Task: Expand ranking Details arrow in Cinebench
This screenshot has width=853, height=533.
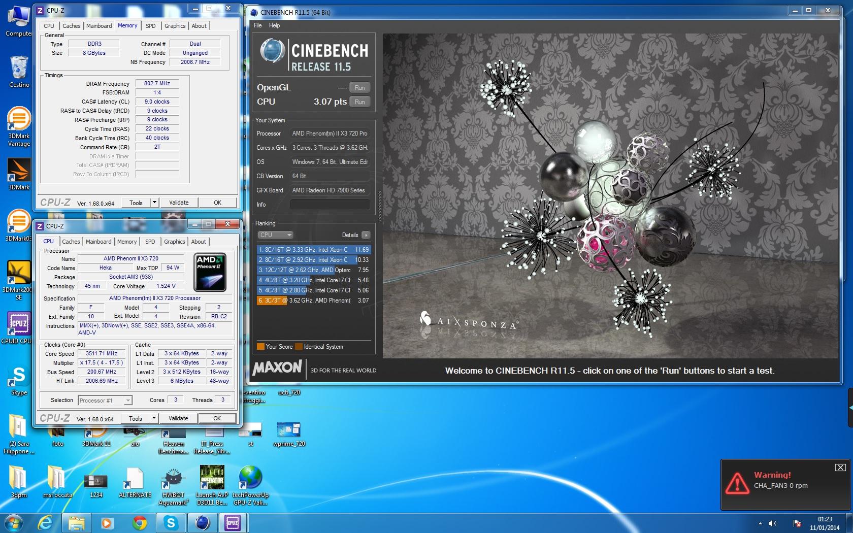Action: click(366, 235)
